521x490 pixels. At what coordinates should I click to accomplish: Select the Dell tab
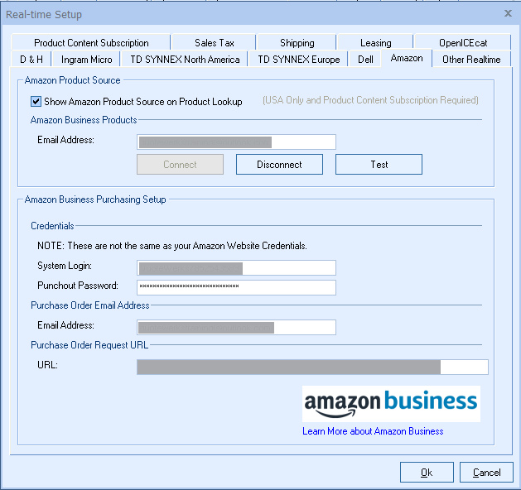365,60
